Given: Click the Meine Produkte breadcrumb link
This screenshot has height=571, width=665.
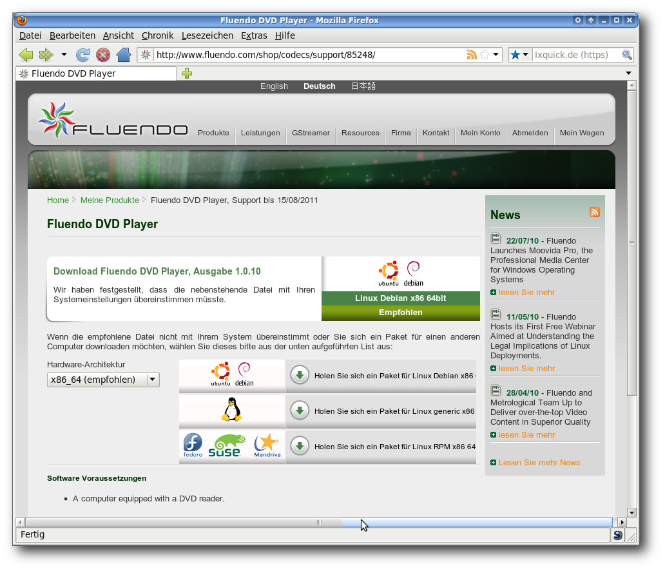Looking at the screenshot, I should (x=110, y=200).
